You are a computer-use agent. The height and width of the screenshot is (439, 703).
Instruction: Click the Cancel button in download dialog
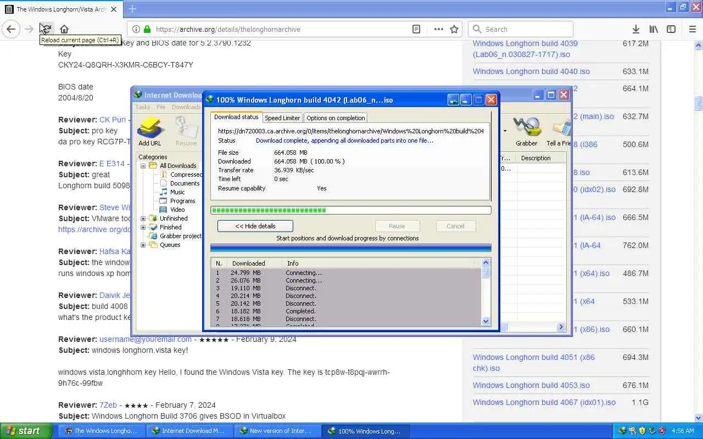[x=455, y=226]
